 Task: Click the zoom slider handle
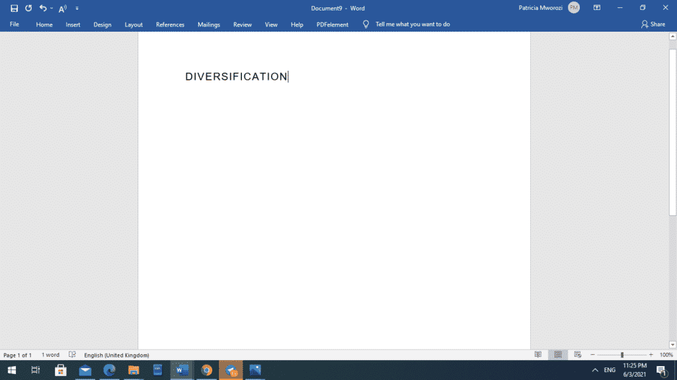[x=622, y=354]
